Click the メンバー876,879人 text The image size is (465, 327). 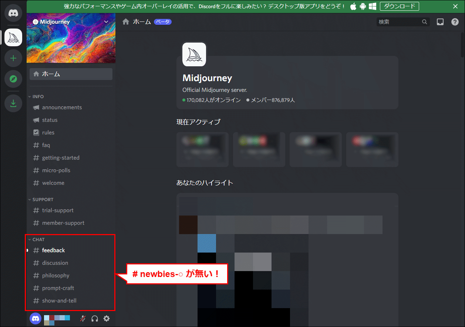tap(273, 100)
